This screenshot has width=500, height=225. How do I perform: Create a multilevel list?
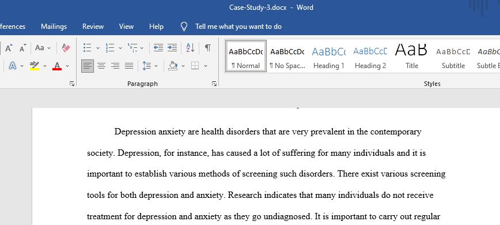(132, 48)
